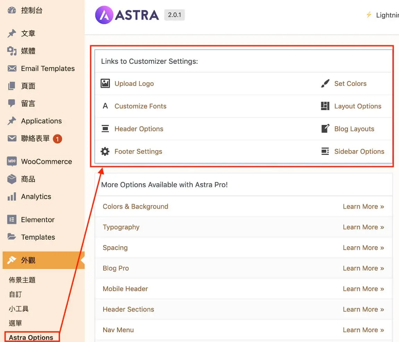This screenshot has width=399, height=342.
Task: Click the grid icon beside Layout Options
Action: pyautogui.click(x=325, y=106)
